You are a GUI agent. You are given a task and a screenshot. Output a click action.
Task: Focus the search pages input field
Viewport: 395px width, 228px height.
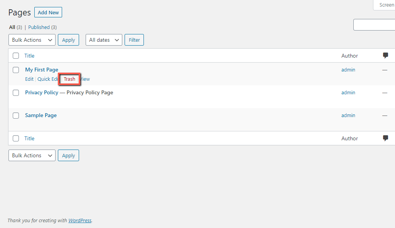[374, 25]
